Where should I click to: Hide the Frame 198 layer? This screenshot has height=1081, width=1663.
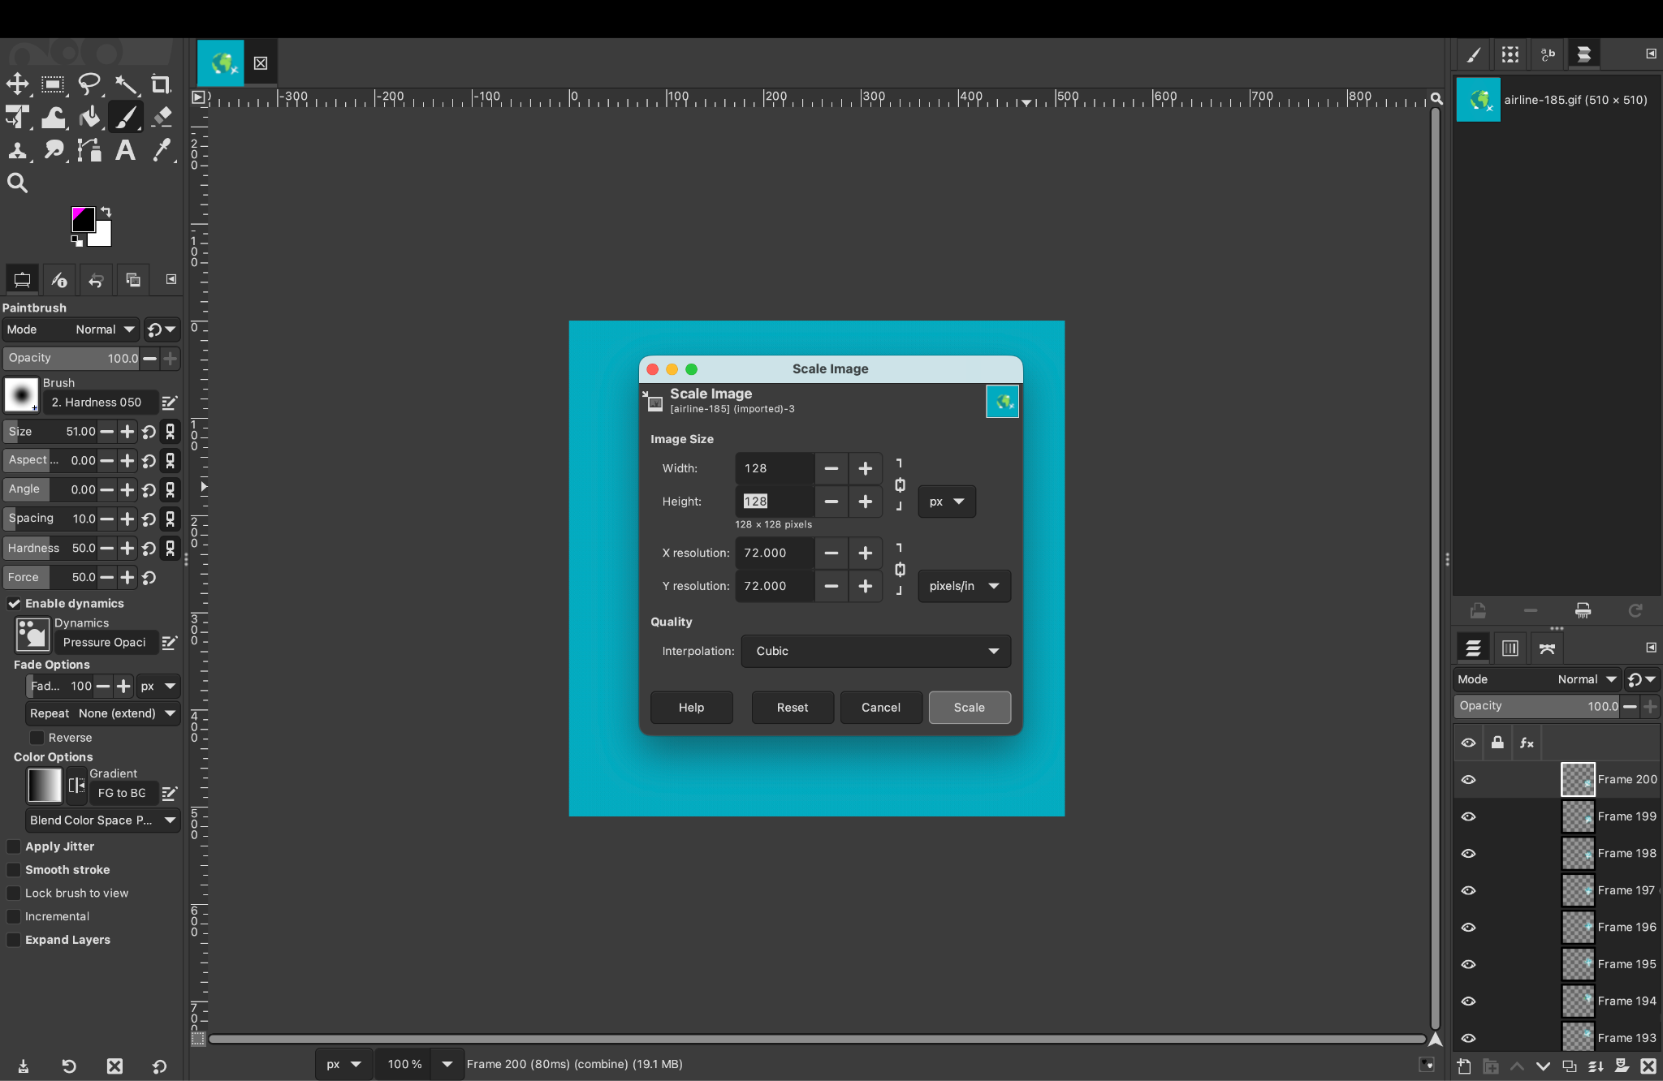pyautogui.click(x=1469, y=853)
